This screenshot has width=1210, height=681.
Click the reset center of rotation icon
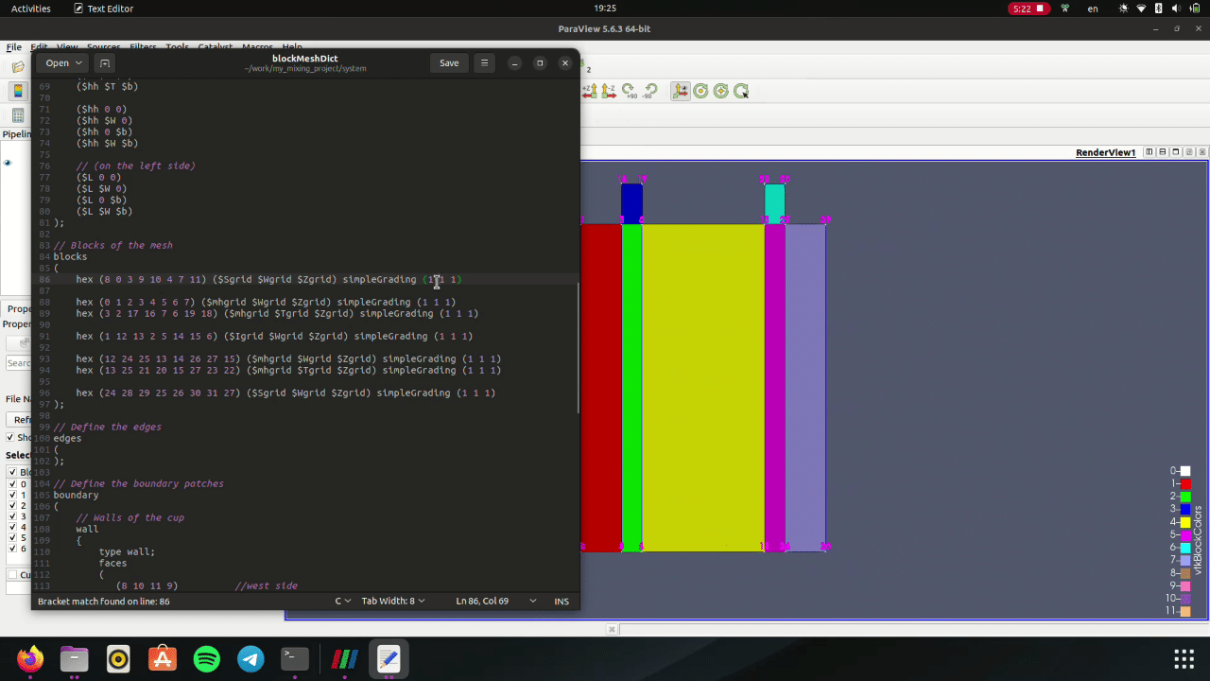pos(721,91)
